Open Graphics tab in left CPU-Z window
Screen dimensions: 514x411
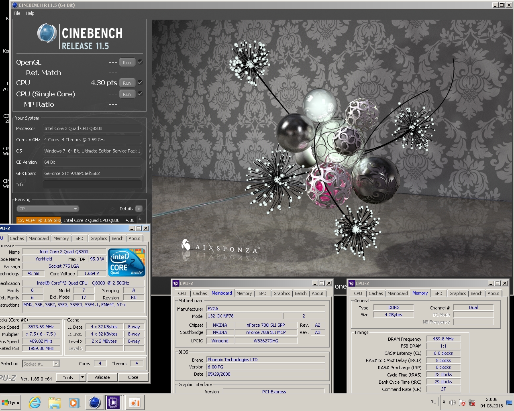coord(99,238)
